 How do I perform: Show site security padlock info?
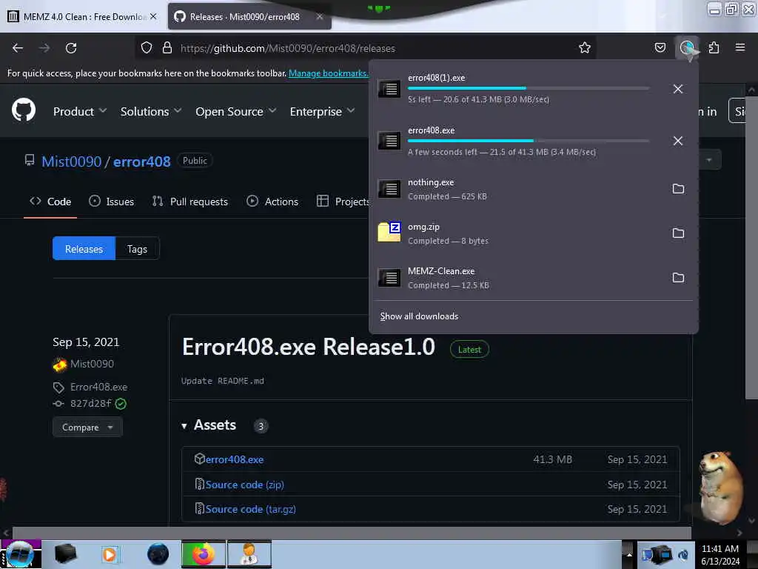[167, 47]
